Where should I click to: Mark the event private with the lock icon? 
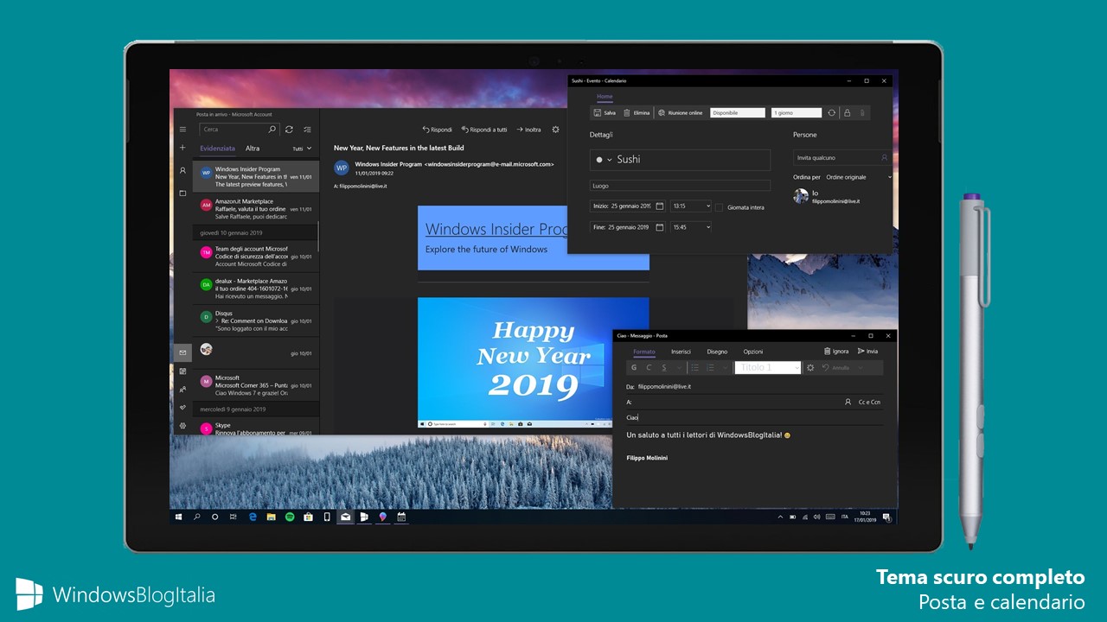click(x=847, y=112)
